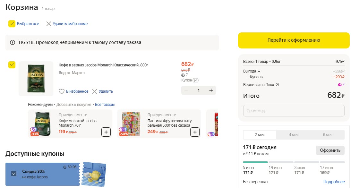Decrease coffee quantity with the minus icon
Screen dimensions: 351x188
pos(186,90)
